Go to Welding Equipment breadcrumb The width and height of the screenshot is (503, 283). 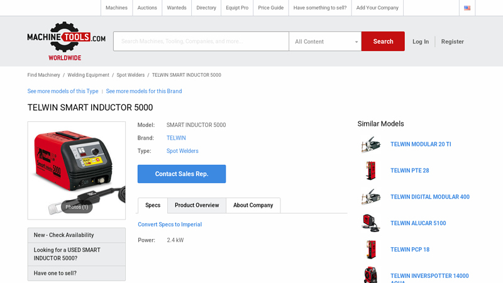point(88,75)
